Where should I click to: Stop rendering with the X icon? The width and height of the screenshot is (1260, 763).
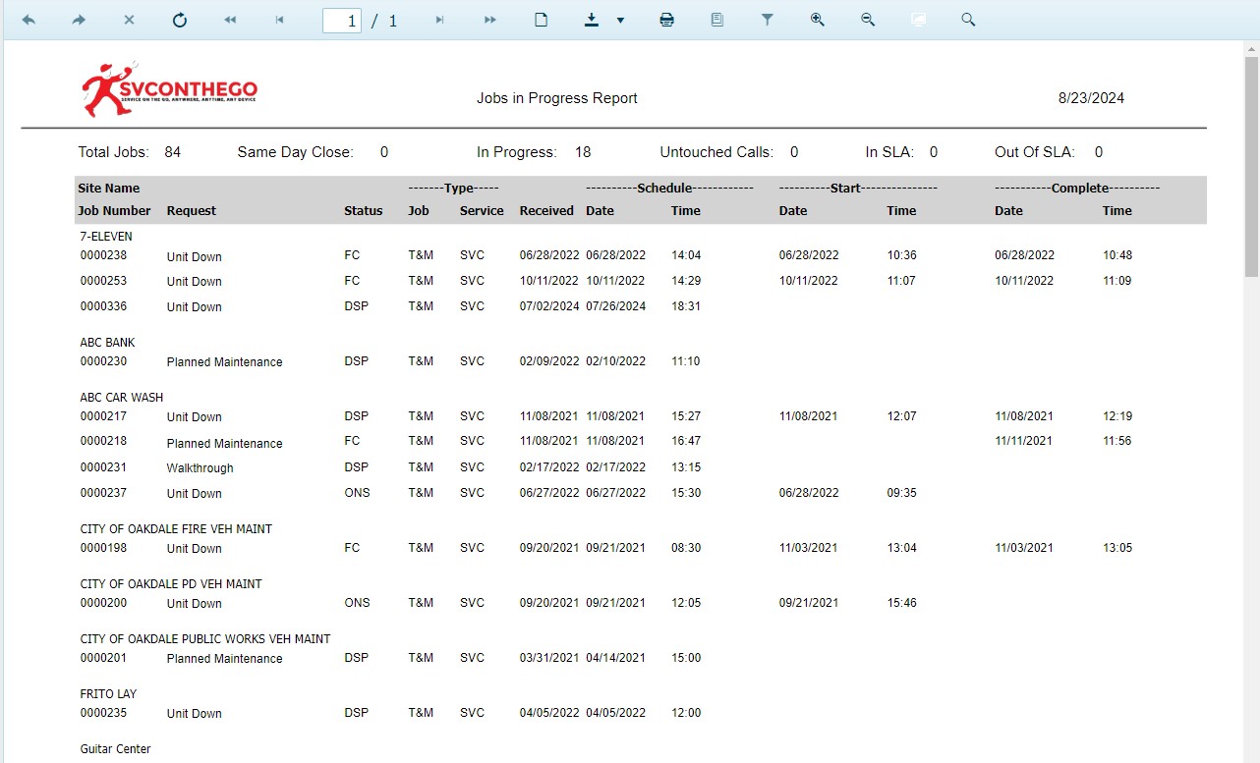129,20
